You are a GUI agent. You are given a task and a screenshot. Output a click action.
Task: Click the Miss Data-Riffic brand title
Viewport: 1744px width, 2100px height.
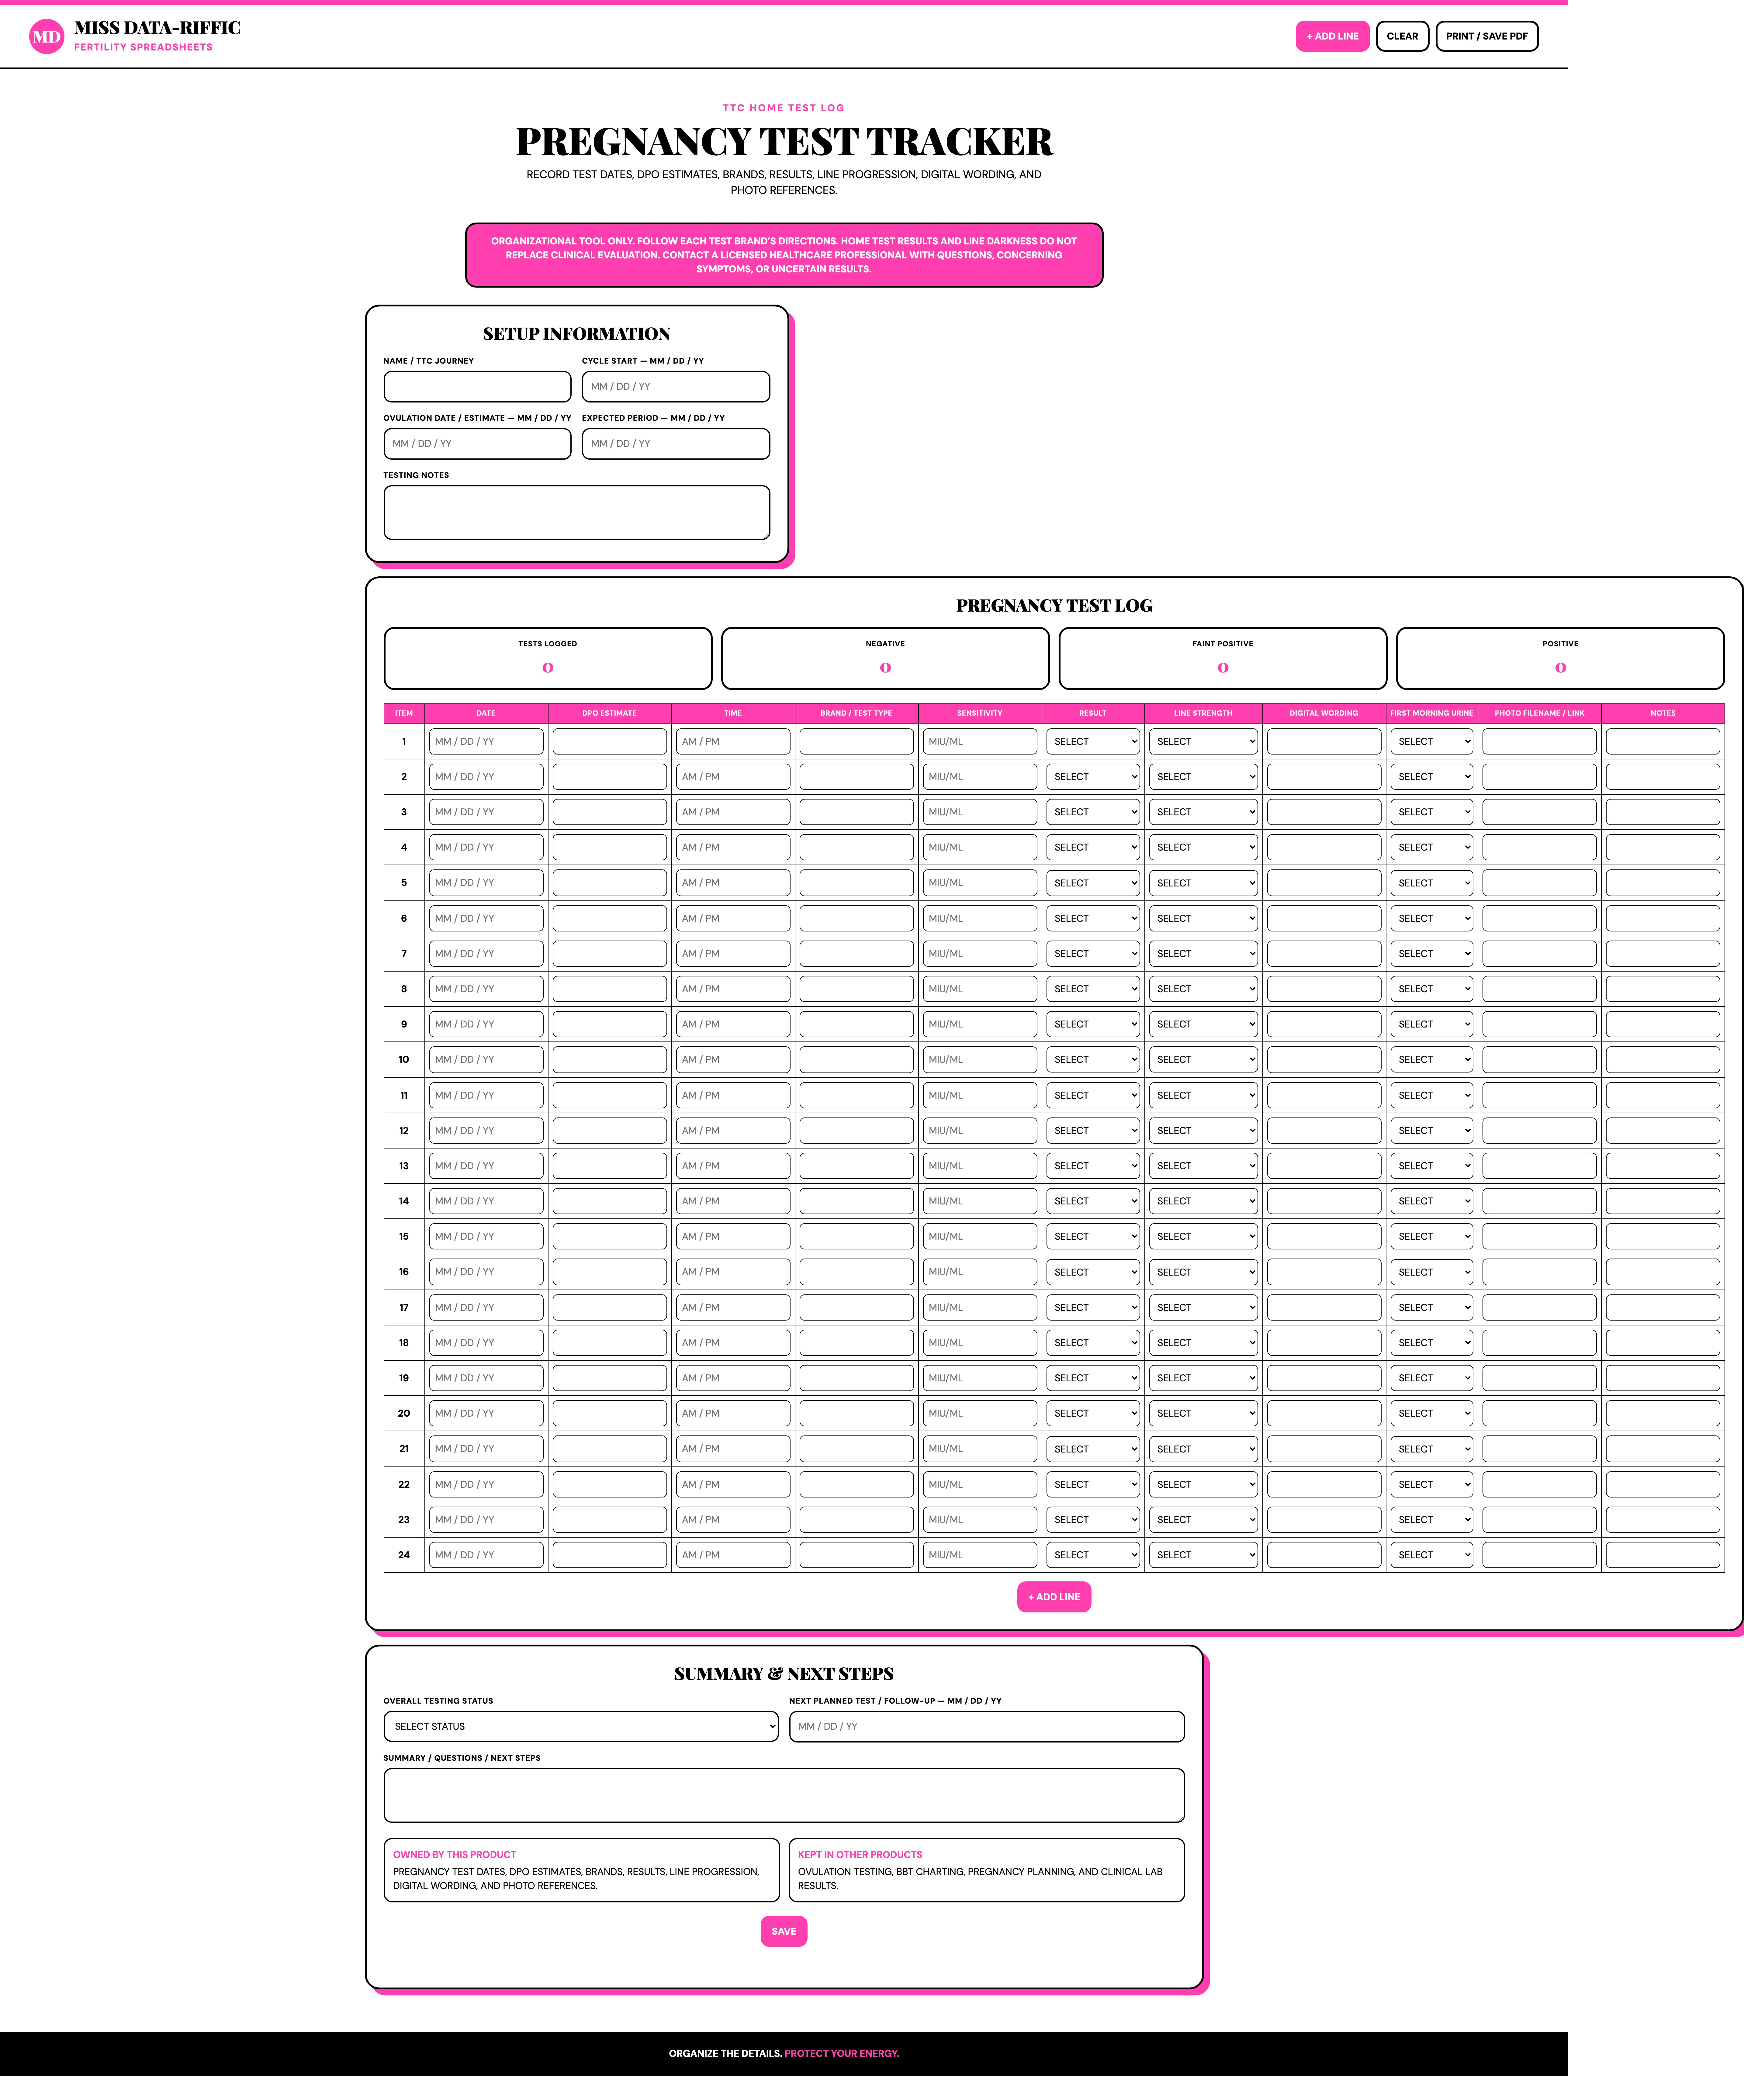[157, 28]
